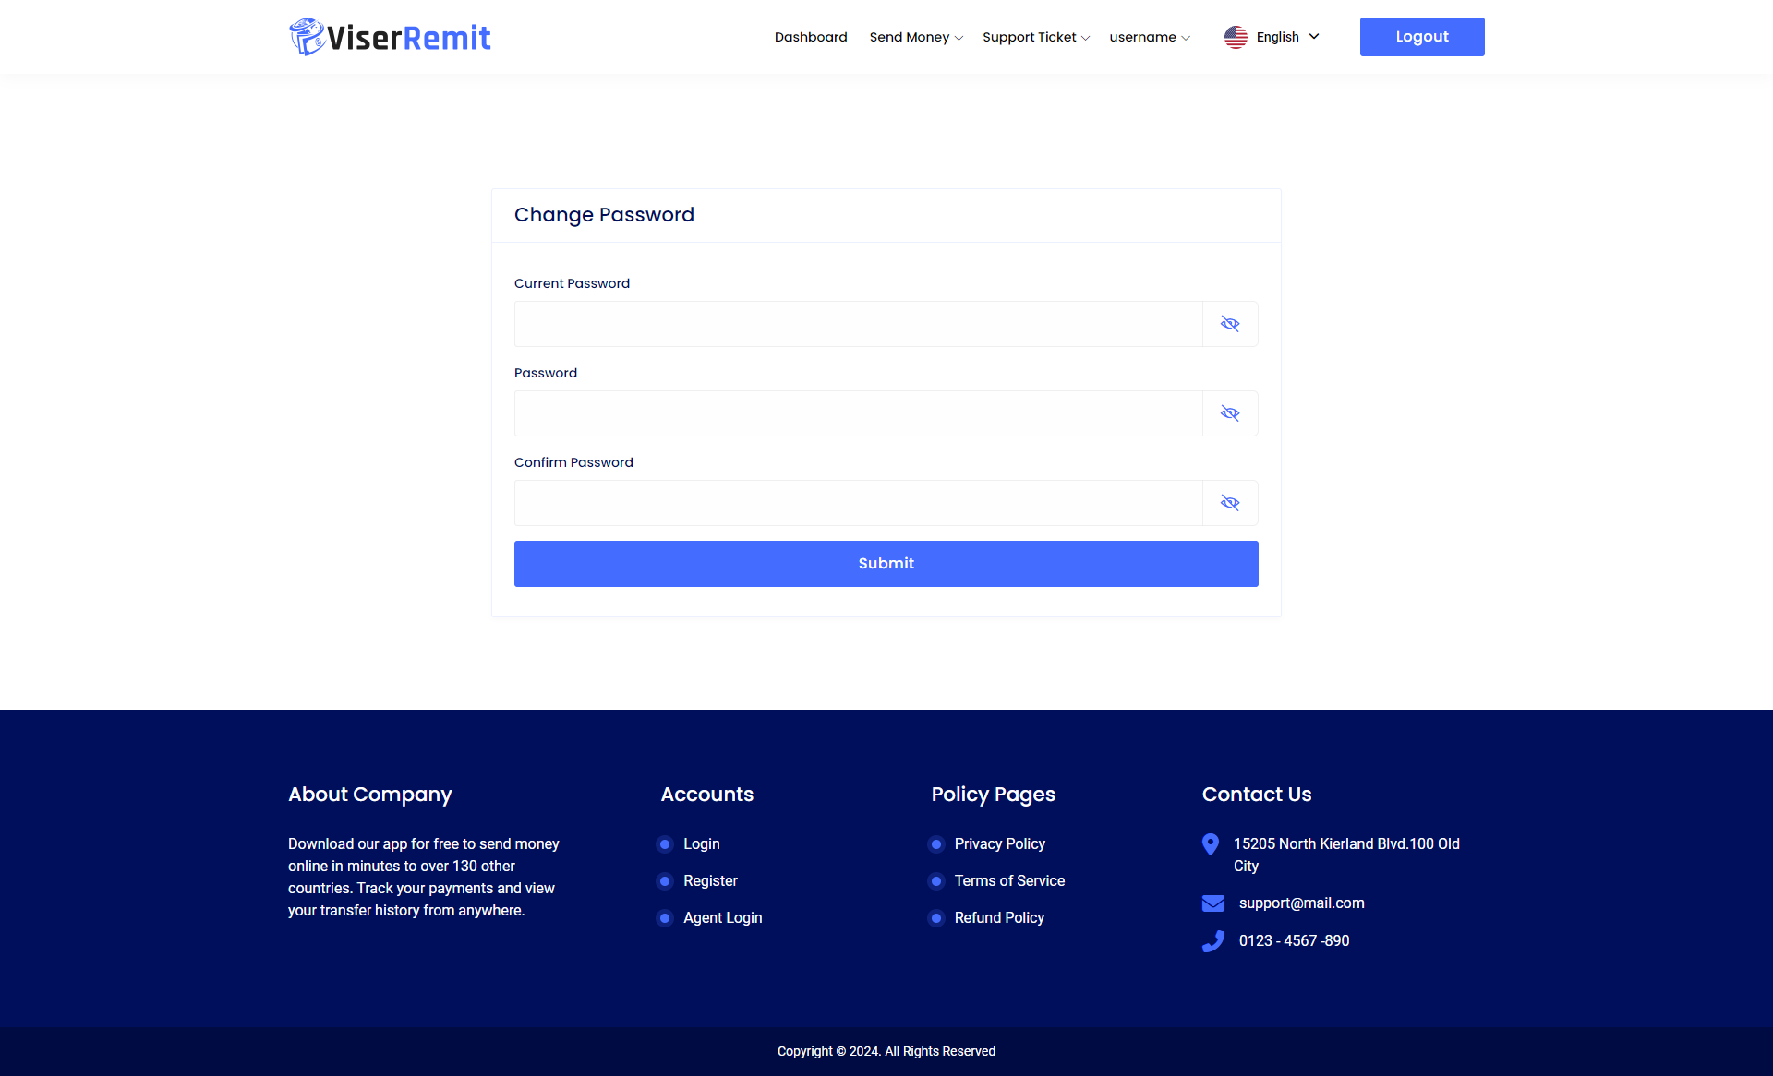Submit the change password form
This screenshot has height=1076, width=1773.
[x=886, y=564]
